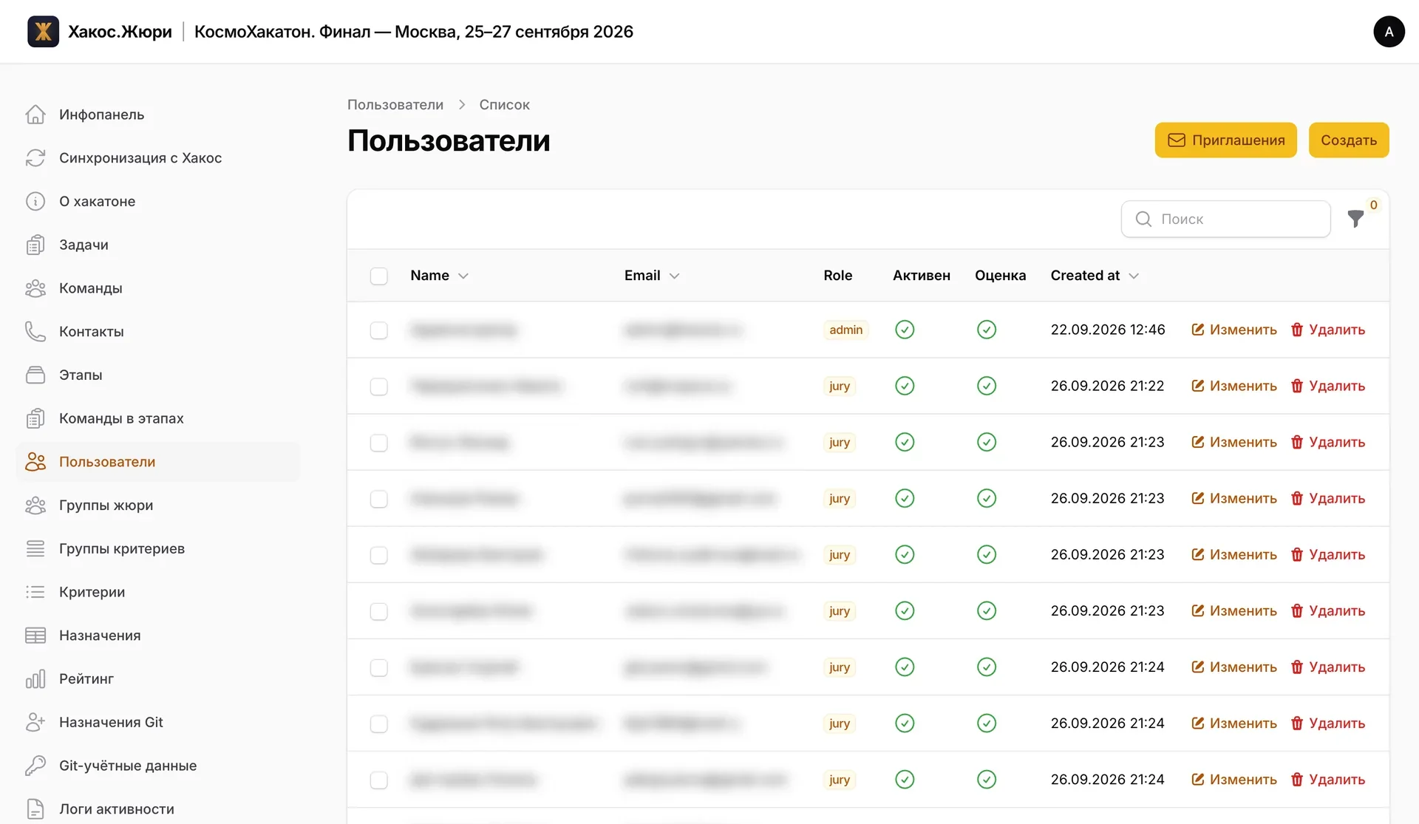Viewport: 1419px width, 824px height.
Task: Sort by the Created at column
Action: pyautogui.click(x=1095, y=276)
